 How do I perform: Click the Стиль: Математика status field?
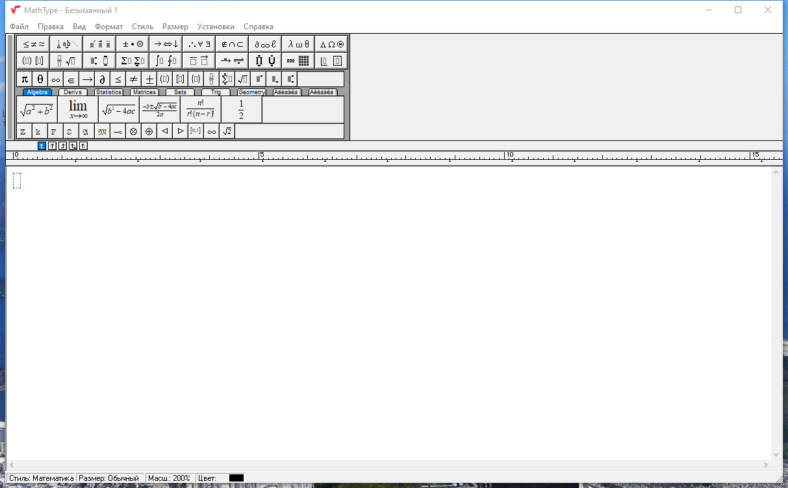pyautogui.click(x=41, y=478)
